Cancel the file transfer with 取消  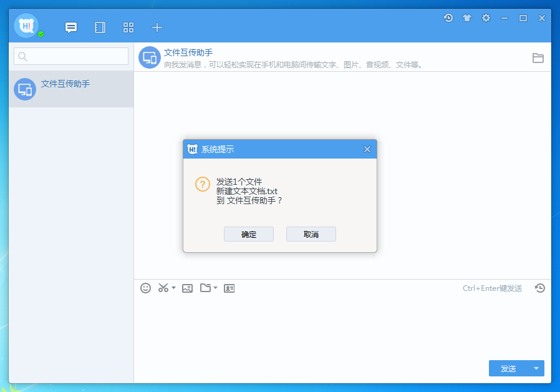click(311, 233)
